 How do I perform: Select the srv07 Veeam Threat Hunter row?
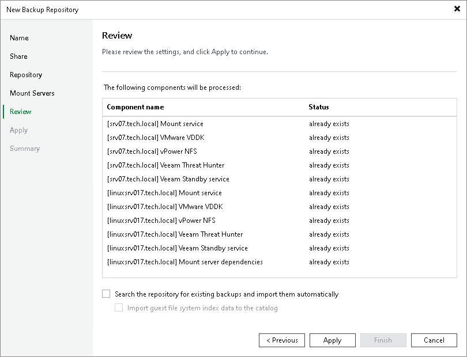click(280, 165)
